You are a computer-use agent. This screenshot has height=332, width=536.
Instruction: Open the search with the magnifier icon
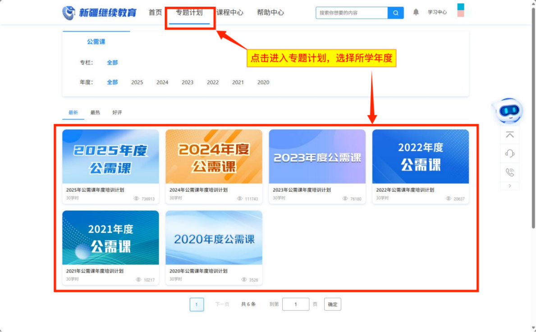395,13
